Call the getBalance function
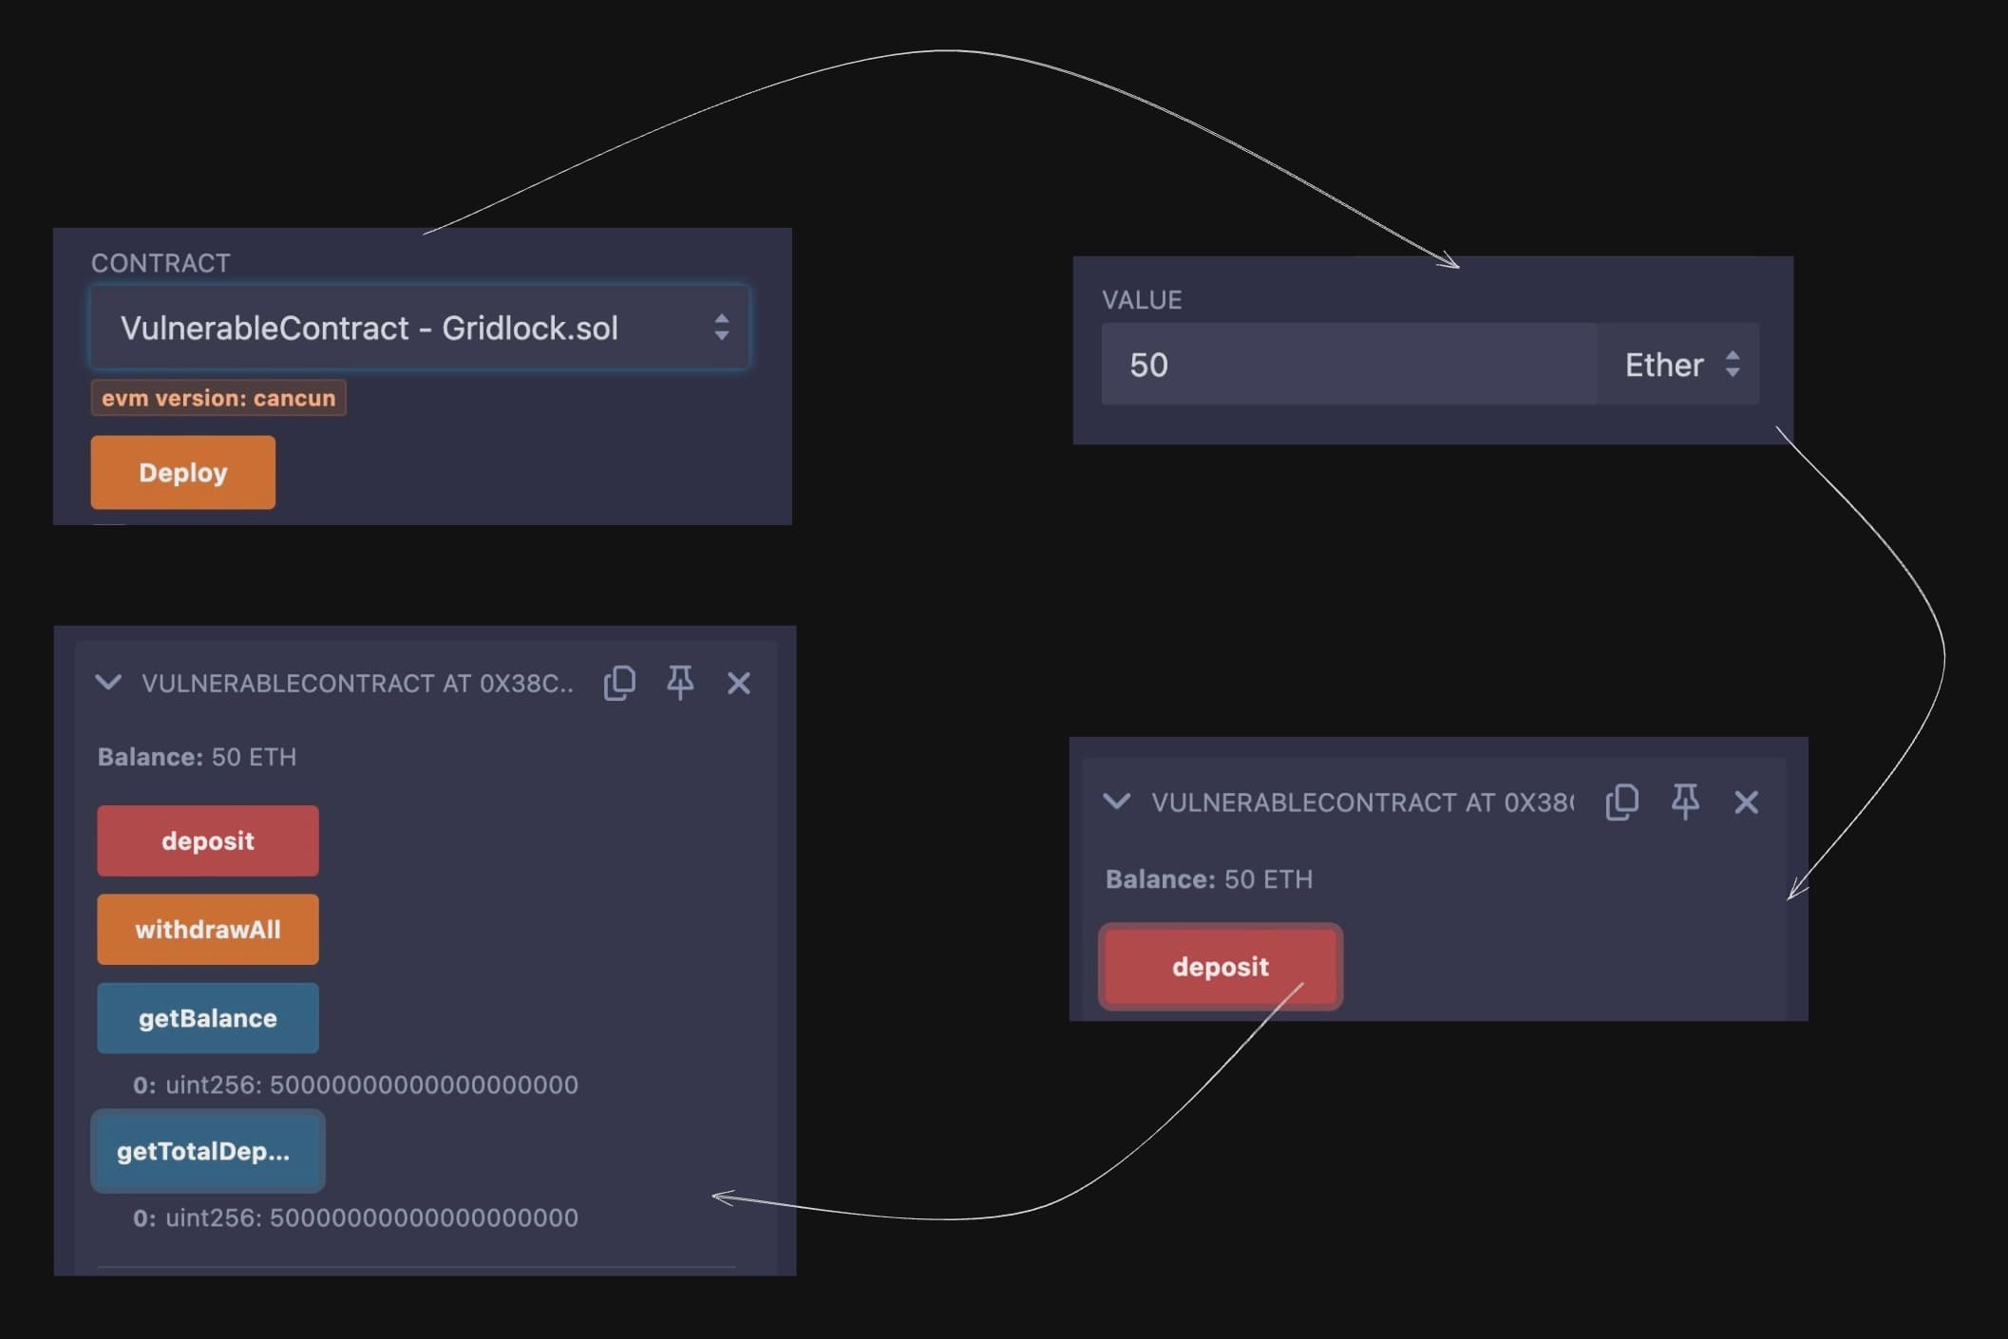Screen dimensions: 2008x1339 [208, 1018]
